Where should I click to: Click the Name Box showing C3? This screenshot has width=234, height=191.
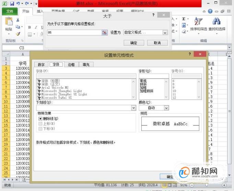[22, 48]
